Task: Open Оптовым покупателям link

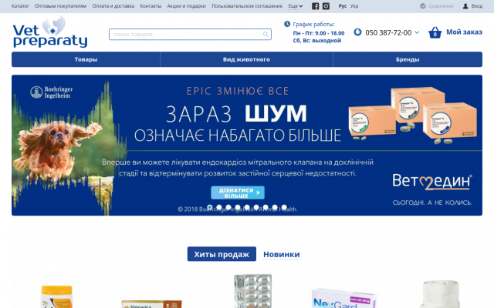Action: click(x=60, y=6)
